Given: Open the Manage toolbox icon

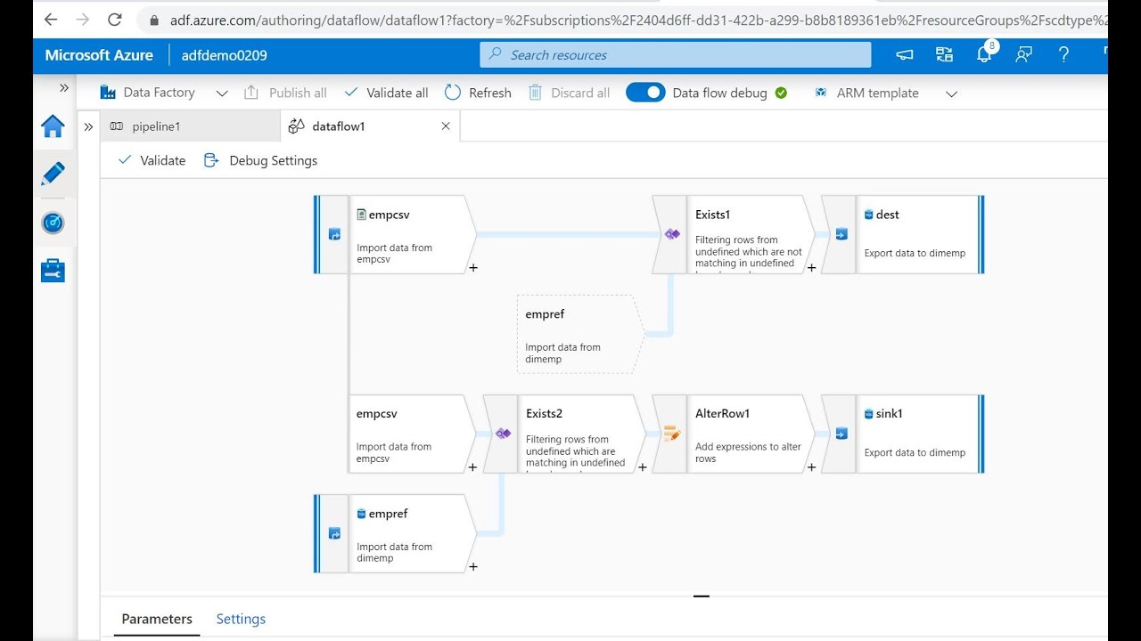Looking at the screenshot, I should click(53, 271).
